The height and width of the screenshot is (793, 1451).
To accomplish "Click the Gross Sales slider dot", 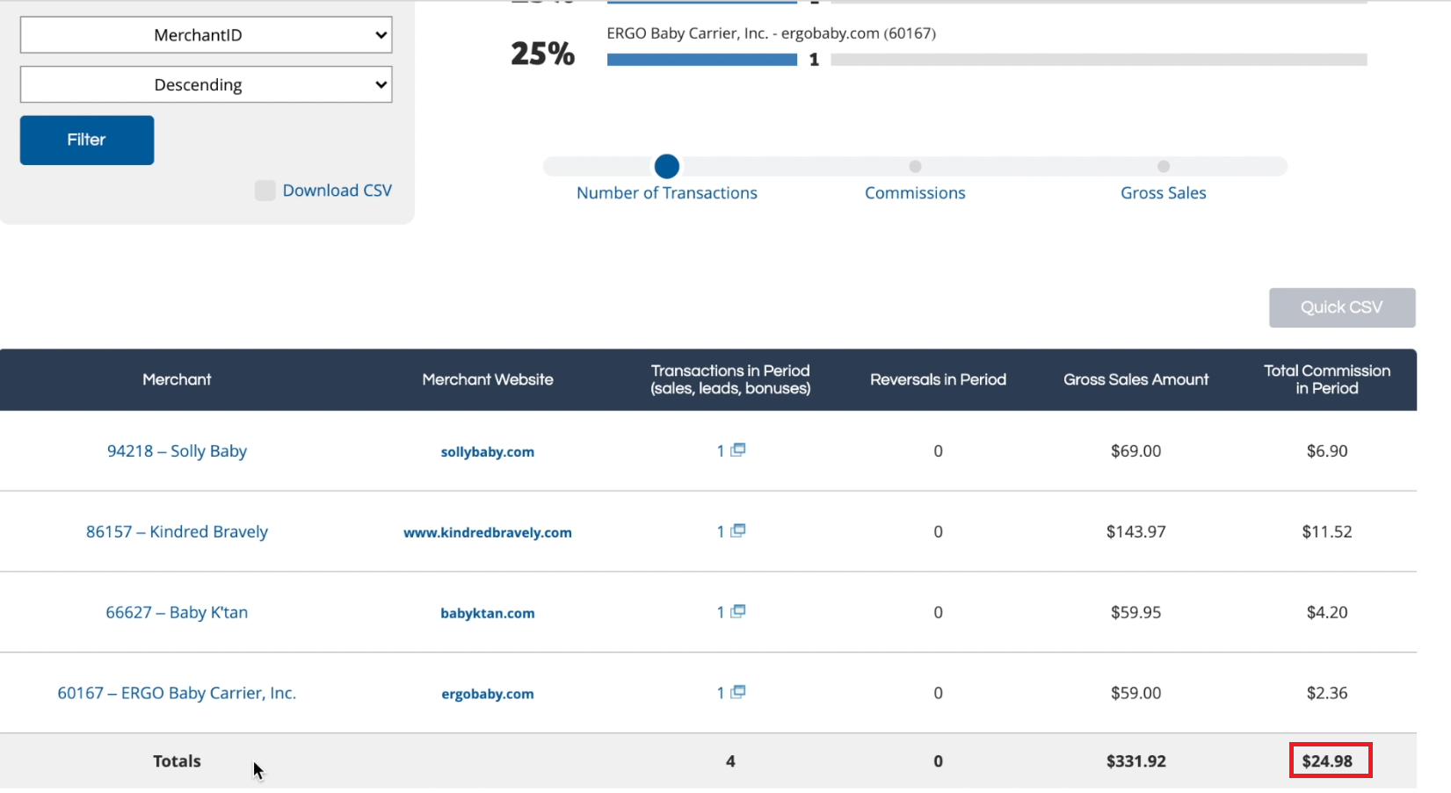I will (x=1163, y=166).
